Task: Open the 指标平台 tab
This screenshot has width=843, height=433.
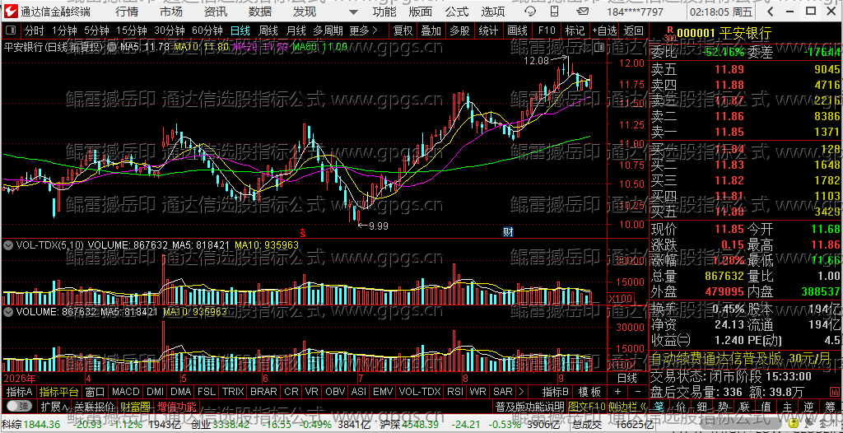Action: tap(59, 392)
